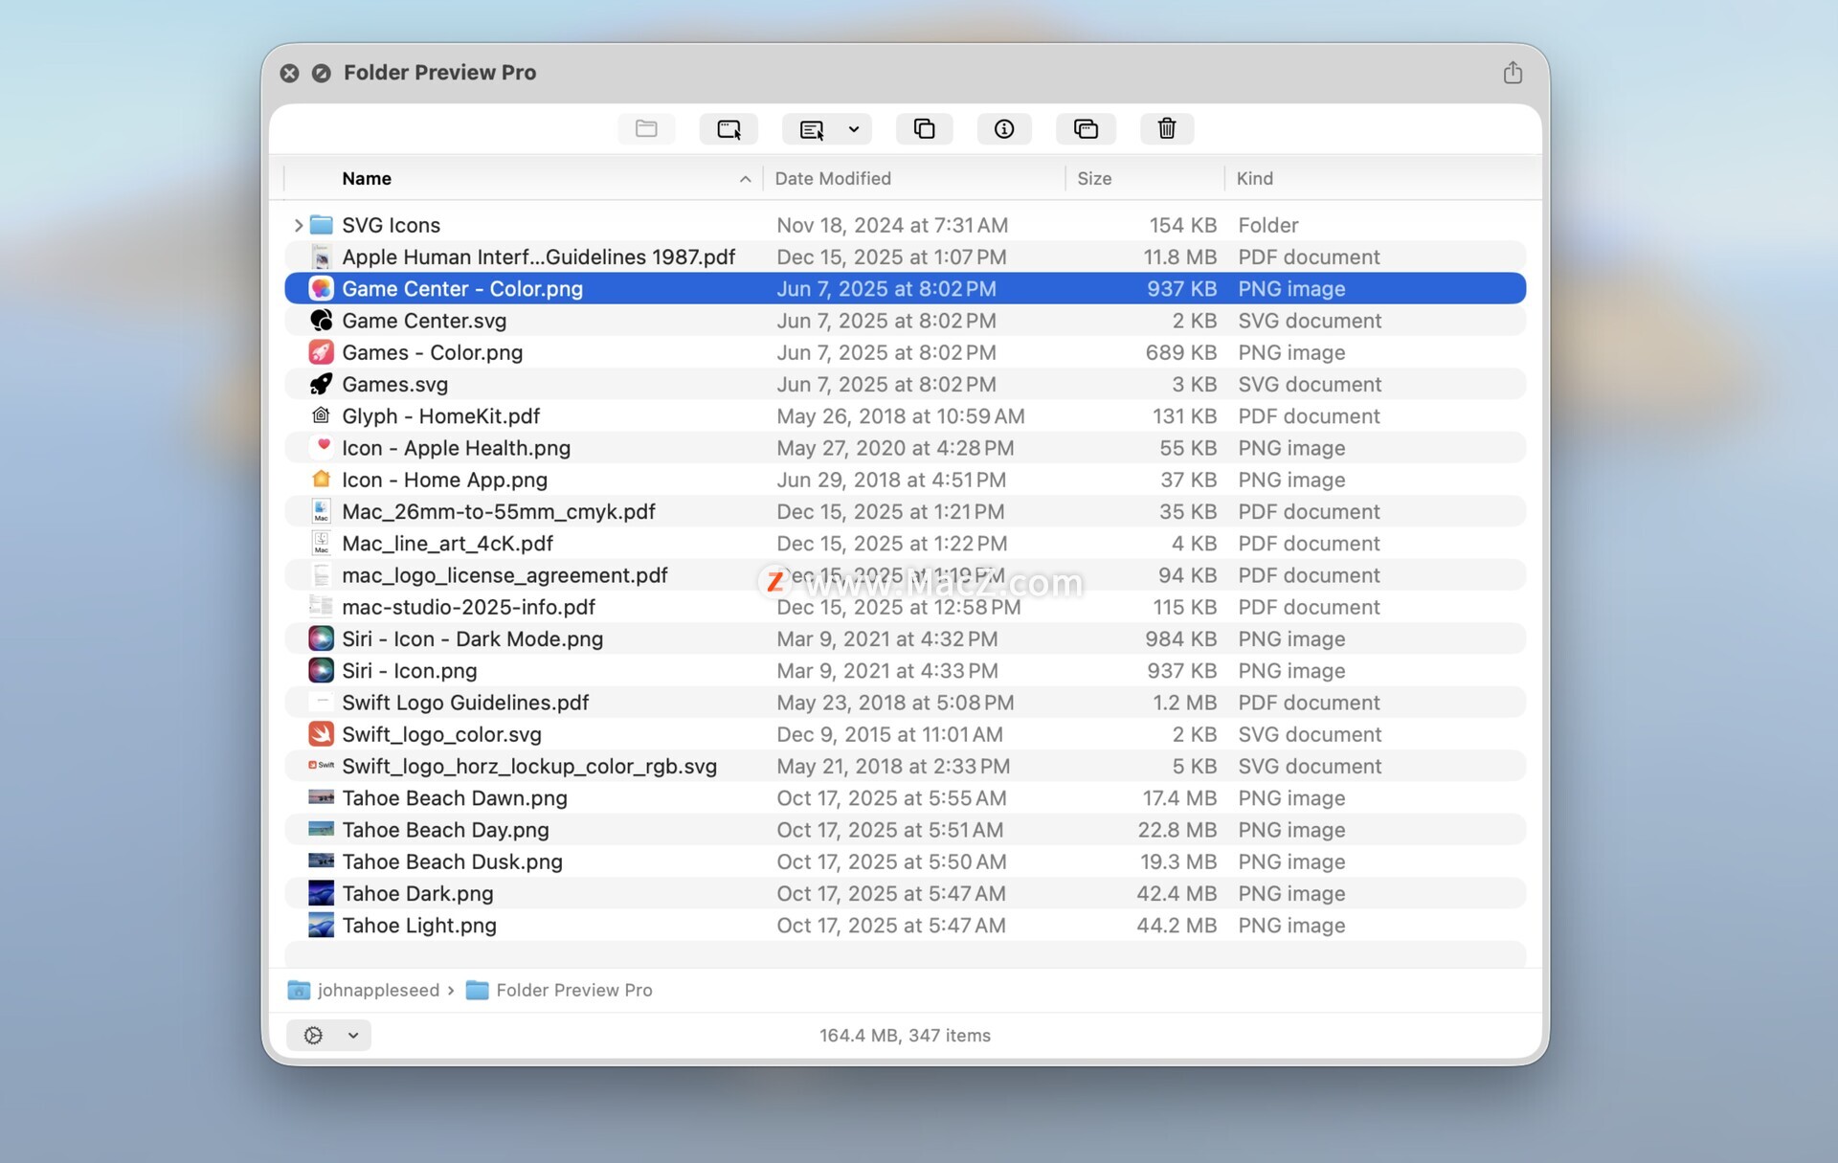
Task: Click the Tahoe Light.png thumbnail icon
Action: 322,925
